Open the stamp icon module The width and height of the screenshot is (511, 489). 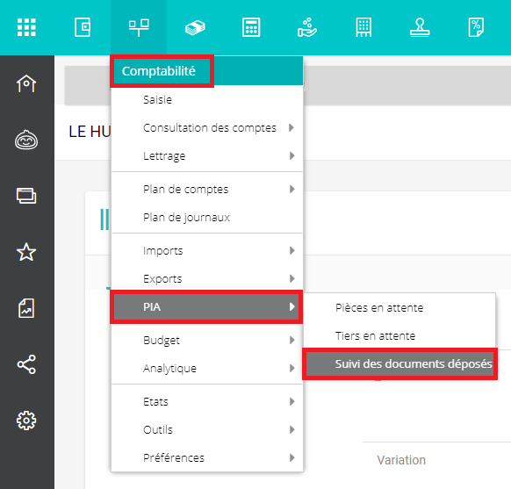[420, 27]
